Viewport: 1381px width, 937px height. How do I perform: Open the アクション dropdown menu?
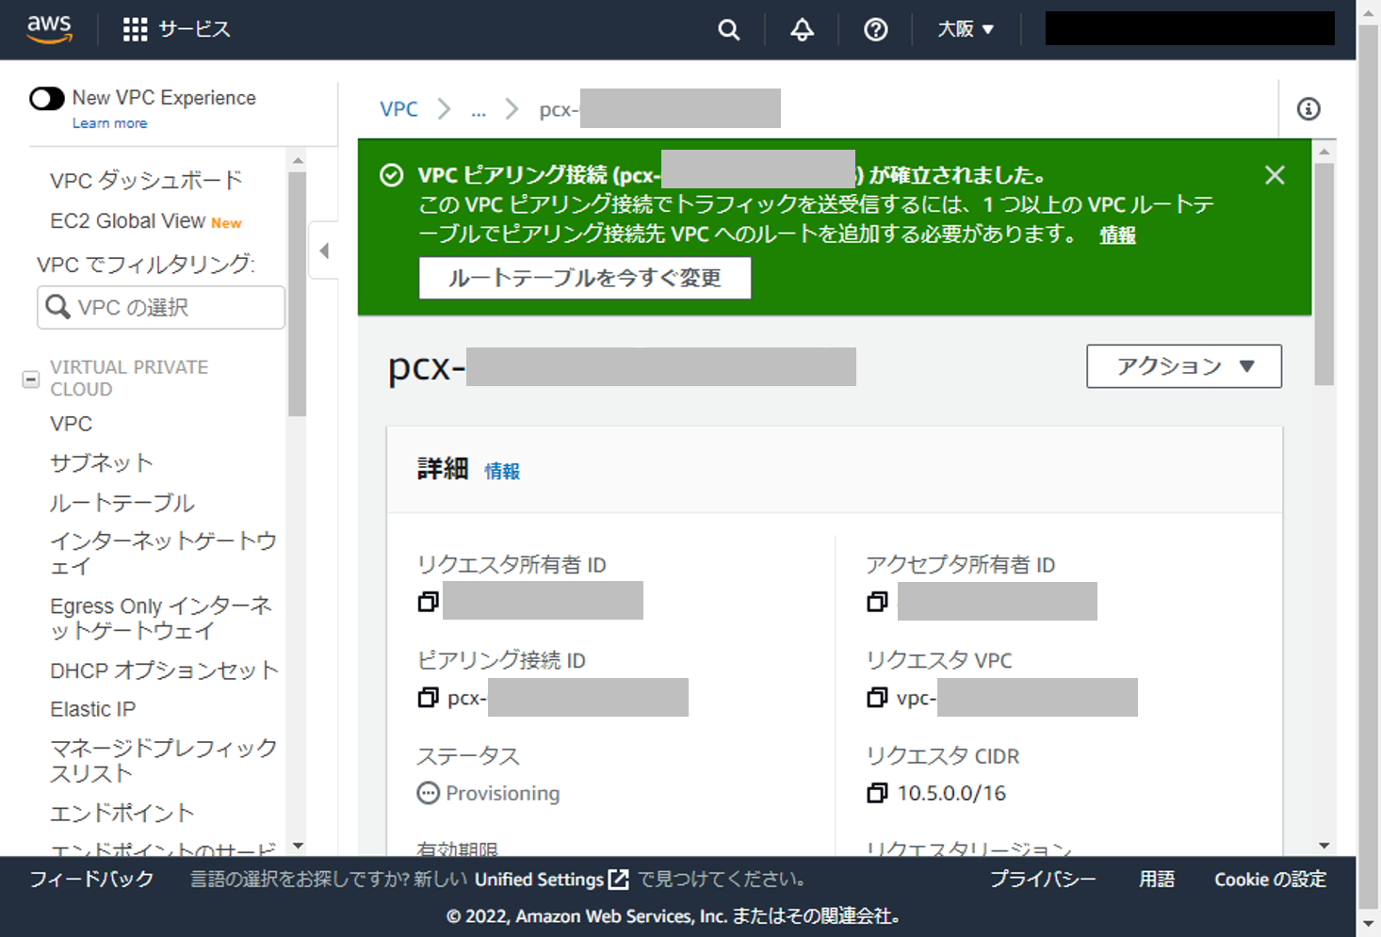(x=1183, y=366)
